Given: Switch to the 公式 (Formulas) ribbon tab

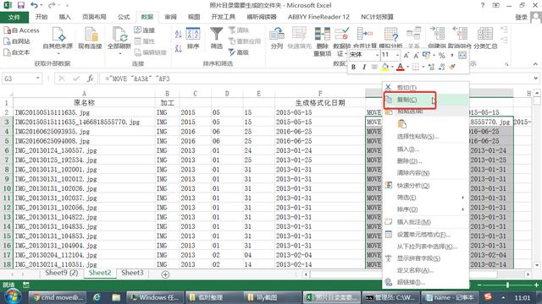Looking at the screenshot, I should pos(124,17).
